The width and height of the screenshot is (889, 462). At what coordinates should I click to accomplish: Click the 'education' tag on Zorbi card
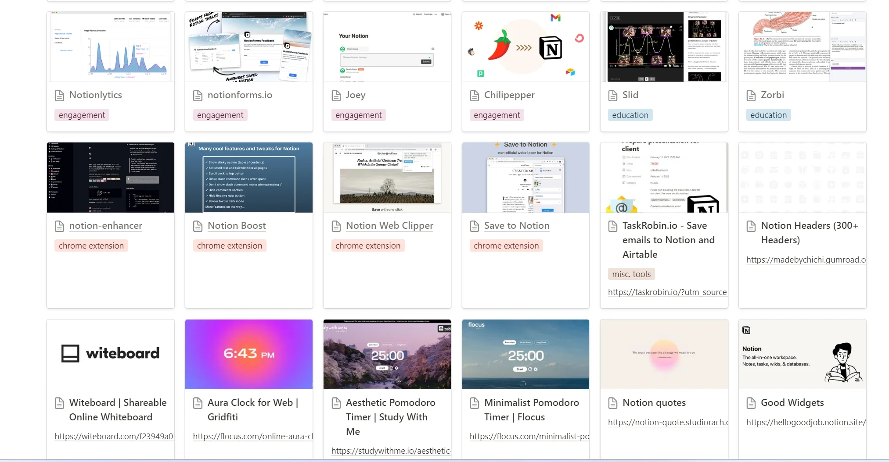pos(768,115)
